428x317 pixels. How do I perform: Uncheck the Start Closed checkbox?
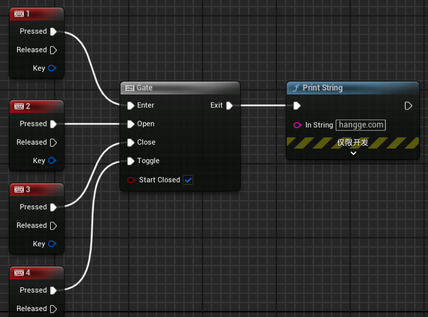click(x=188, y=180)
